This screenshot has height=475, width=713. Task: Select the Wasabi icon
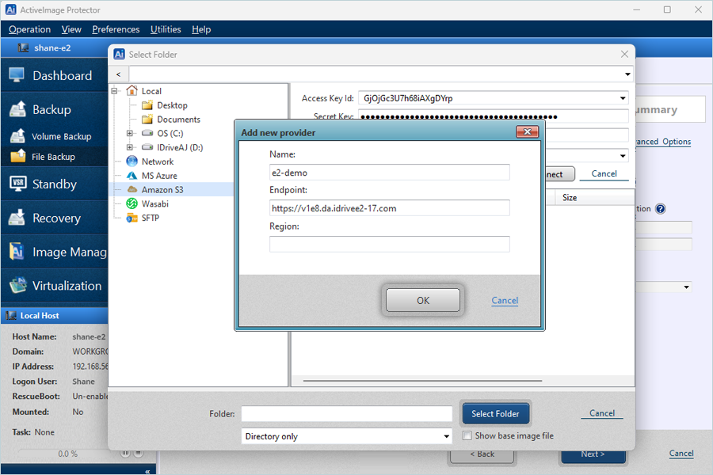(132, 203)
